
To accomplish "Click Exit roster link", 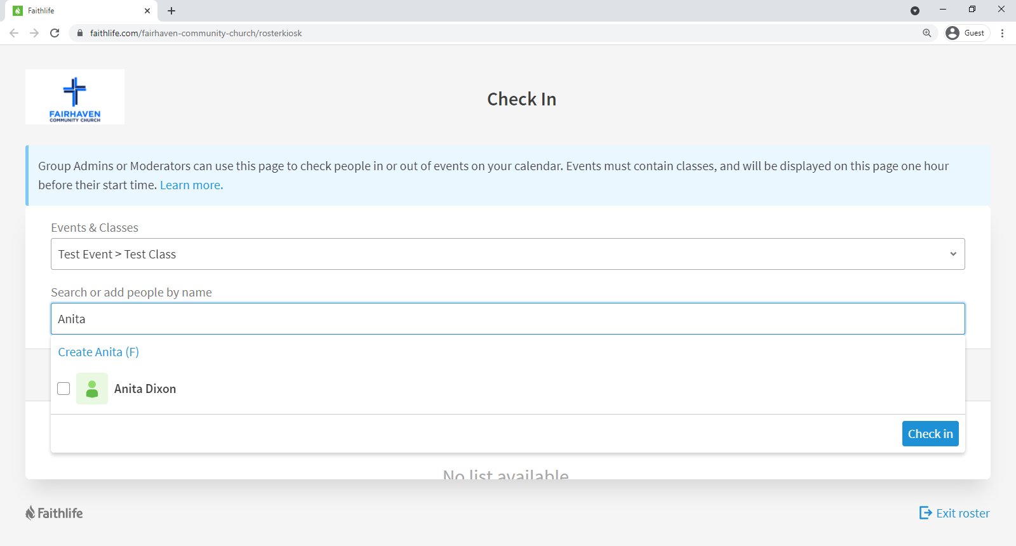I will pyautogui.click(x=955, y=513).
